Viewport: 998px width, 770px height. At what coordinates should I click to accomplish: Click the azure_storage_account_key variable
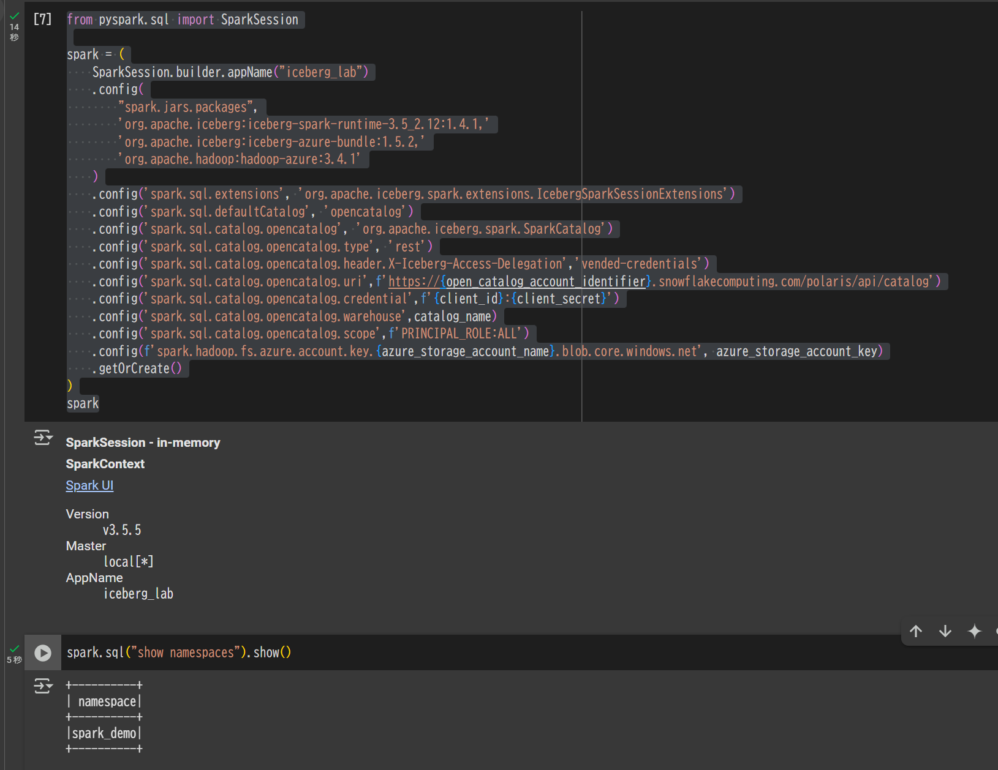(796, 351)
